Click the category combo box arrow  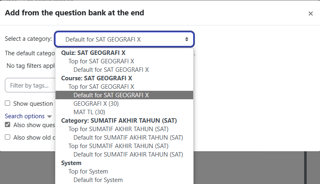point(186,39)
